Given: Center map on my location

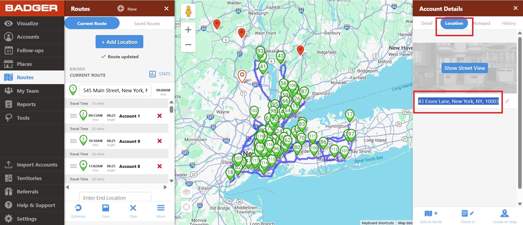Looking at the screenshot, I should [187, 207].
